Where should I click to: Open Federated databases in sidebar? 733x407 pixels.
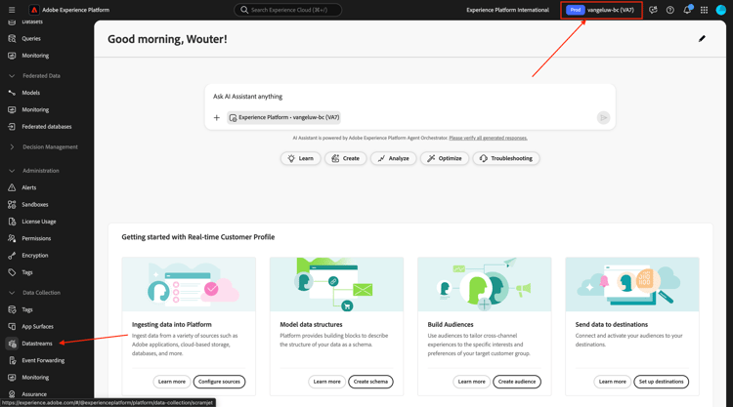coord(46,127)
